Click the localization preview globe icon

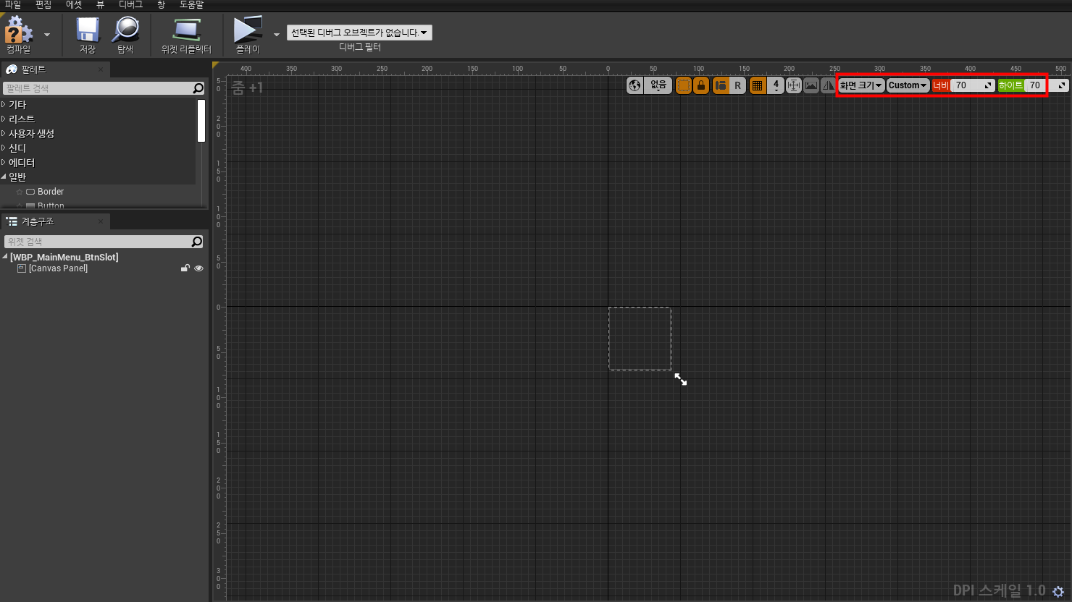[635, 85]
